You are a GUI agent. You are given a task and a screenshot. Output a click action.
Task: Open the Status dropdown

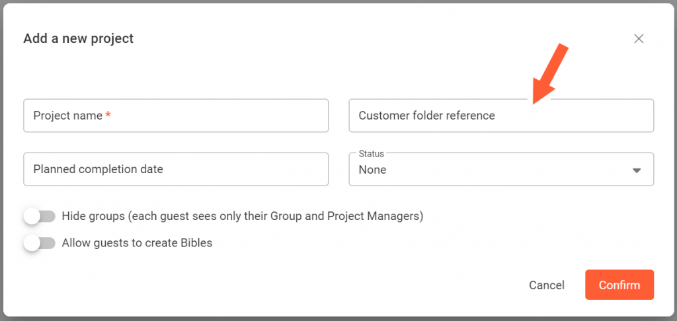pyautogui.click(x=501, y=169)
